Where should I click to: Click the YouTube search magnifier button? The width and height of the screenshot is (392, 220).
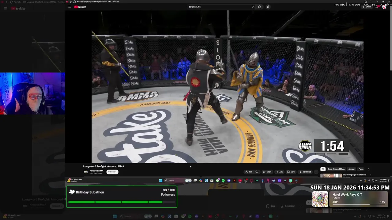259,7
